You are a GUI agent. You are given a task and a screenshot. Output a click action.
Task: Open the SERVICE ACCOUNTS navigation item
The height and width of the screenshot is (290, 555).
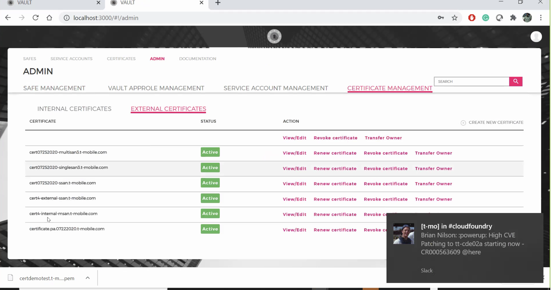tap(71, 59)
